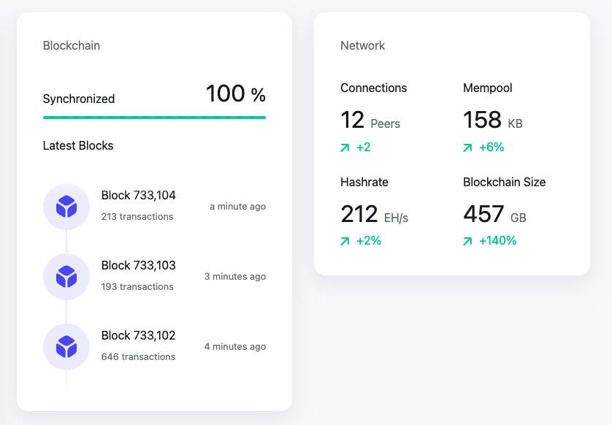Click the 'Blockchain Size' label
The width and height of the screenshot is (612, 425).
click(504, 183)
